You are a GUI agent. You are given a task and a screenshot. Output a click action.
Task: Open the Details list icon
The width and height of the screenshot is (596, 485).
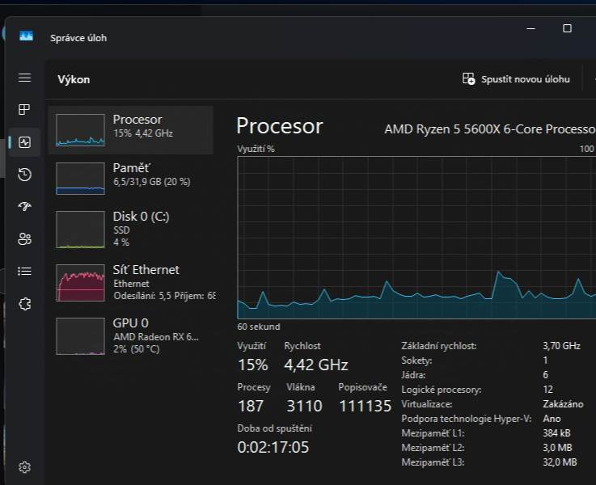click(x=24, y=272)
